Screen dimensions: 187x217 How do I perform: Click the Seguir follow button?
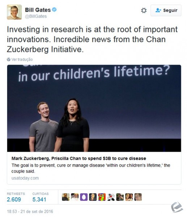point(166,10)
